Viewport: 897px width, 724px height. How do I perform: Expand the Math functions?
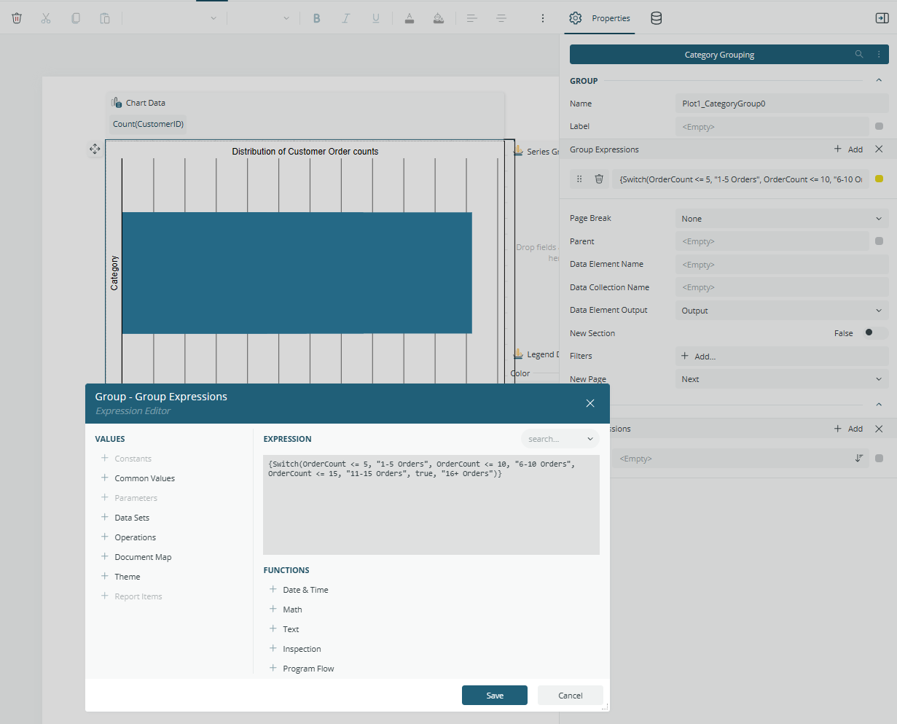273,610
